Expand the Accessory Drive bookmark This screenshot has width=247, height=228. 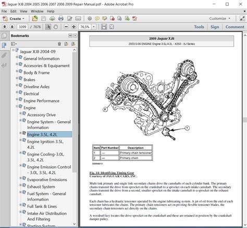[x=20, y=113]
